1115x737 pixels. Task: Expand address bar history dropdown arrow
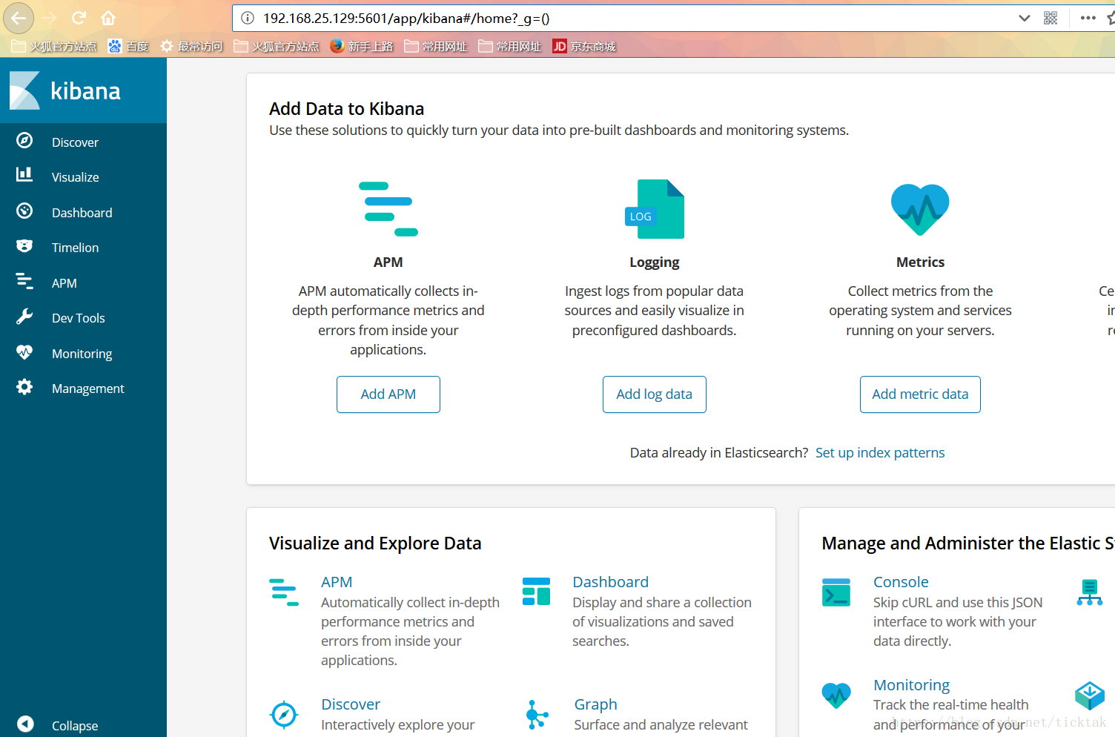[x=1025, y=18]
